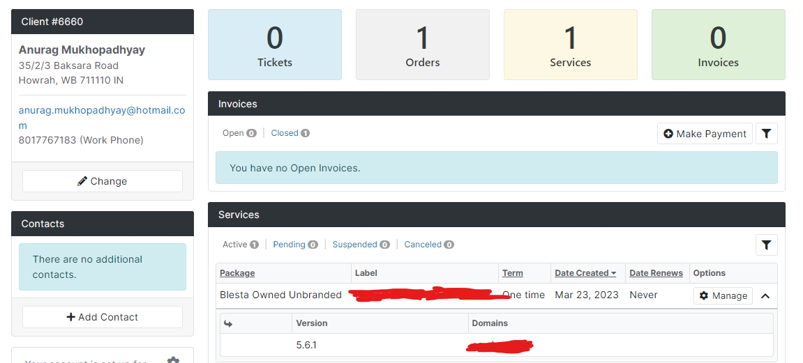
Task: Collapse the Blesta Owned Unbranded service row
Action: [765, 295]
